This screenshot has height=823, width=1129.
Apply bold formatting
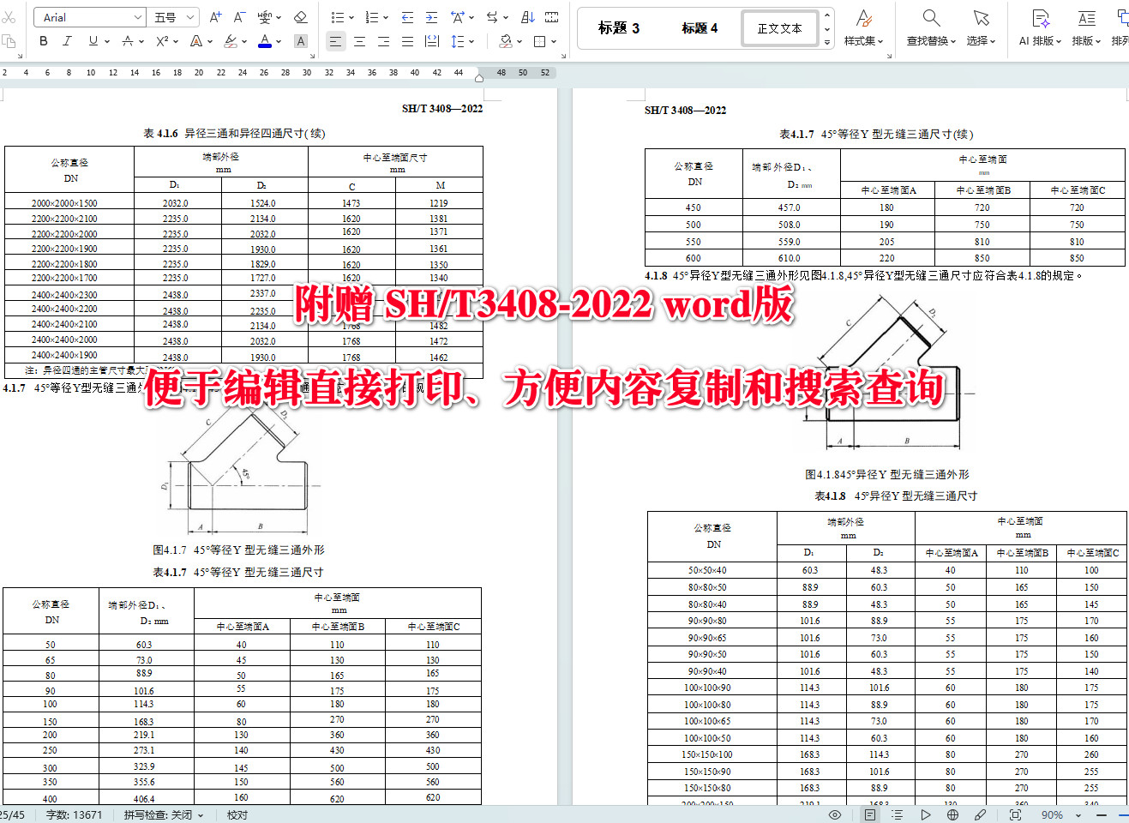[x=43, y=40]
